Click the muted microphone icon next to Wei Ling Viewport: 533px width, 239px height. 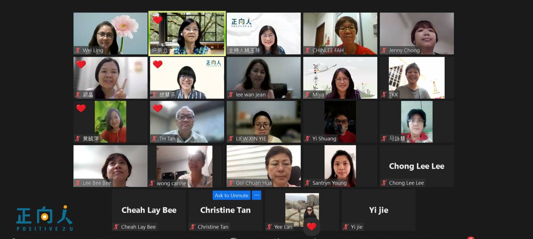tap(78, 50)
